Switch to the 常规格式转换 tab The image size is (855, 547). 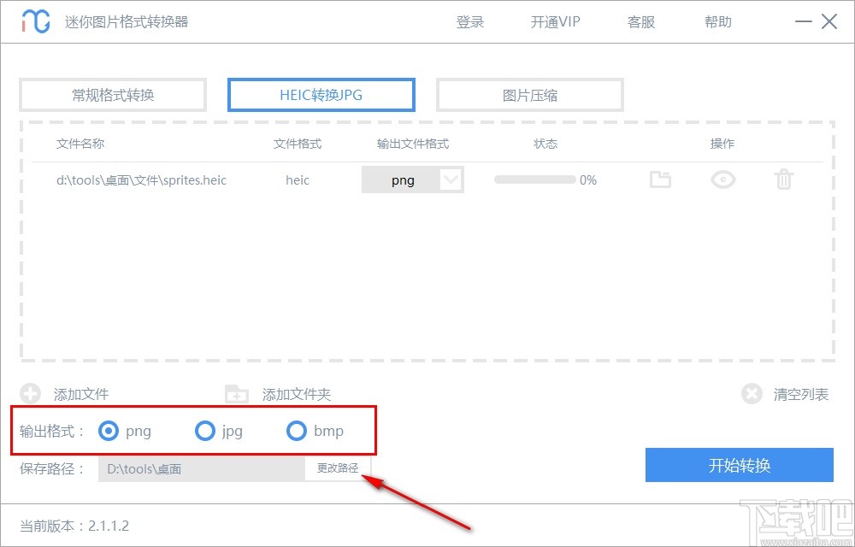click(112, 95)
